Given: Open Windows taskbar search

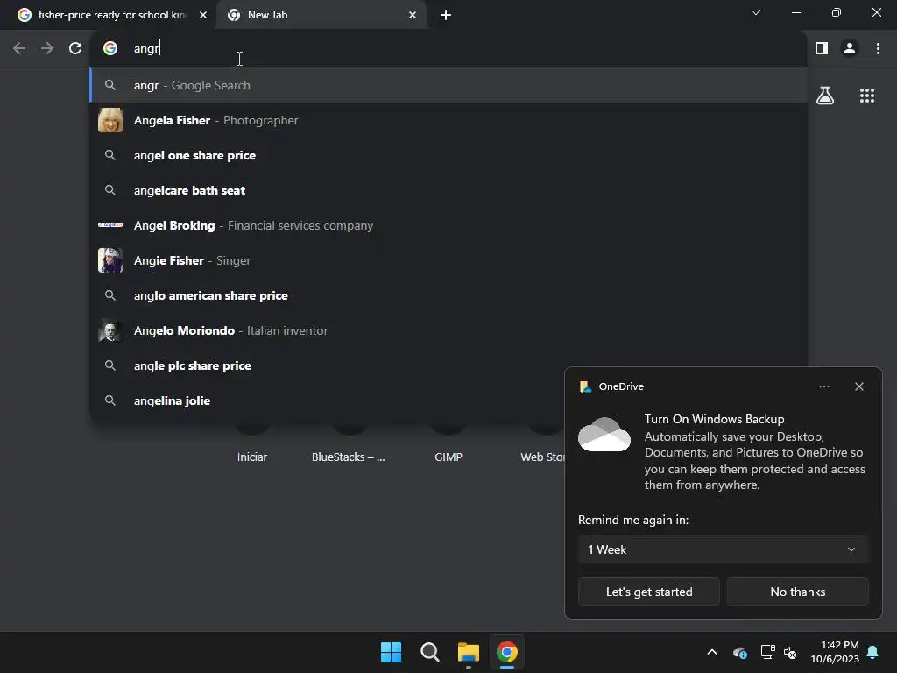Looking at the screenshot, I should click(429, 652).
